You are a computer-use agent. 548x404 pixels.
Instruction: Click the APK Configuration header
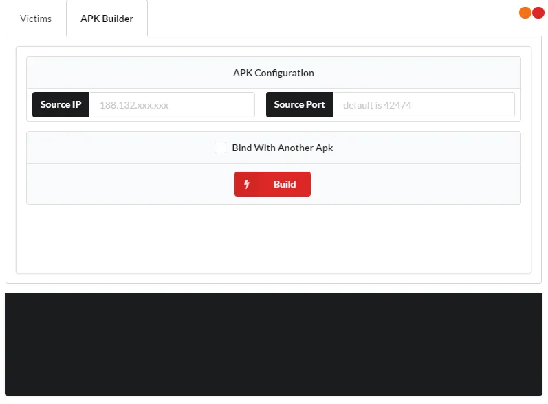(273, 73)
